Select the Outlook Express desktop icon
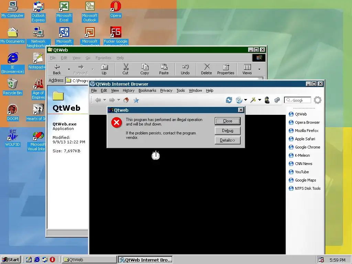Image resolution: width=352 pixels, height=264 pixels. [38, 11]
